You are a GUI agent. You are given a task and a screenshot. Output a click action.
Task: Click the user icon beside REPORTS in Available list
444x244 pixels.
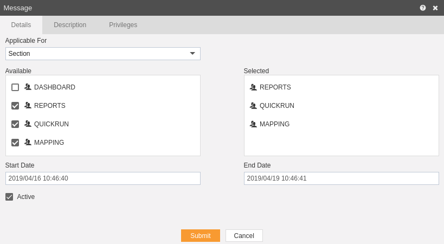pyautogui.click(x=28, y=105)
